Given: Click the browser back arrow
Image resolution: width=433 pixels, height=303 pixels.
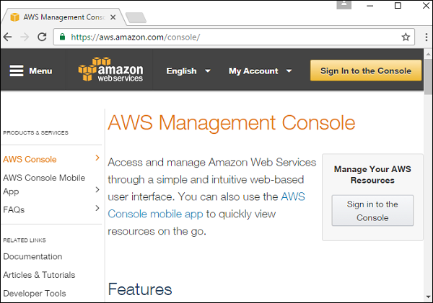Looking at the screenshot, I should (8, 37).
